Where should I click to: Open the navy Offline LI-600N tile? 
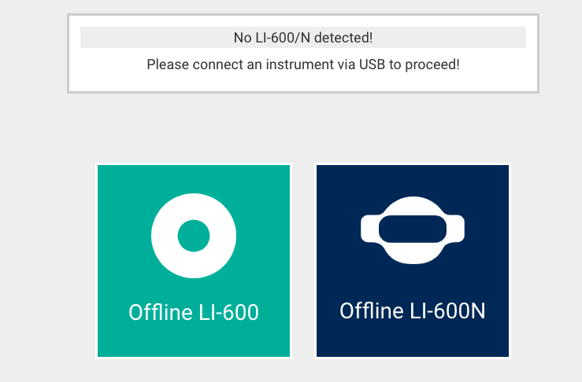pyautogui.click(x=413, y=261)
